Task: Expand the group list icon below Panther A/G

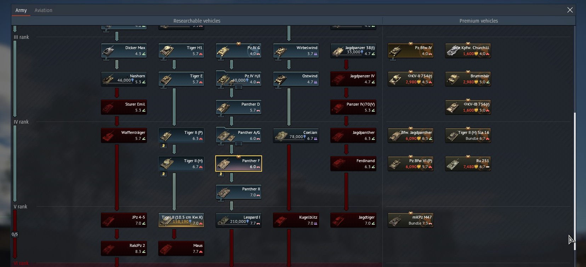Action: tap(239, 144)
